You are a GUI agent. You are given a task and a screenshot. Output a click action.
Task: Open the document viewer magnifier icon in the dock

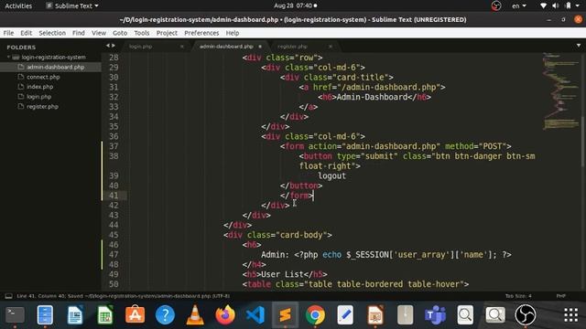[x=465, y=315]
